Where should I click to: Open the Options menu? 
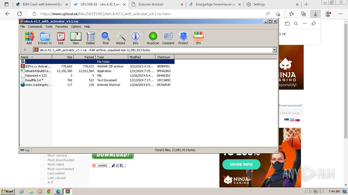[x=76, y=27]
